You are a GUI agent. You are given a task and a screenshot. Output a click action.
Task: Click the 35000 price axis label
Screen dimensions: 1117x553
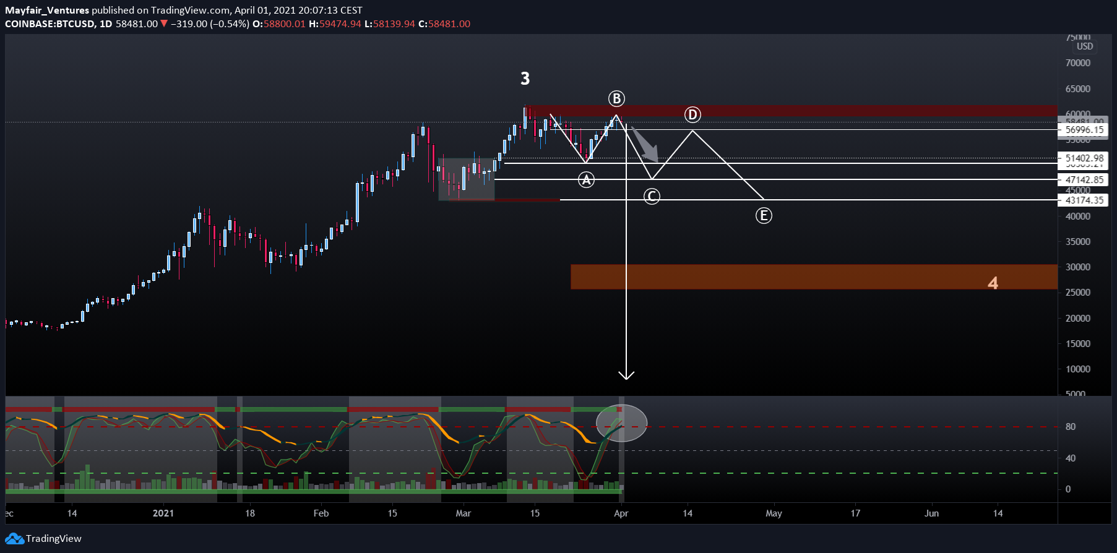click(1078, 242)
